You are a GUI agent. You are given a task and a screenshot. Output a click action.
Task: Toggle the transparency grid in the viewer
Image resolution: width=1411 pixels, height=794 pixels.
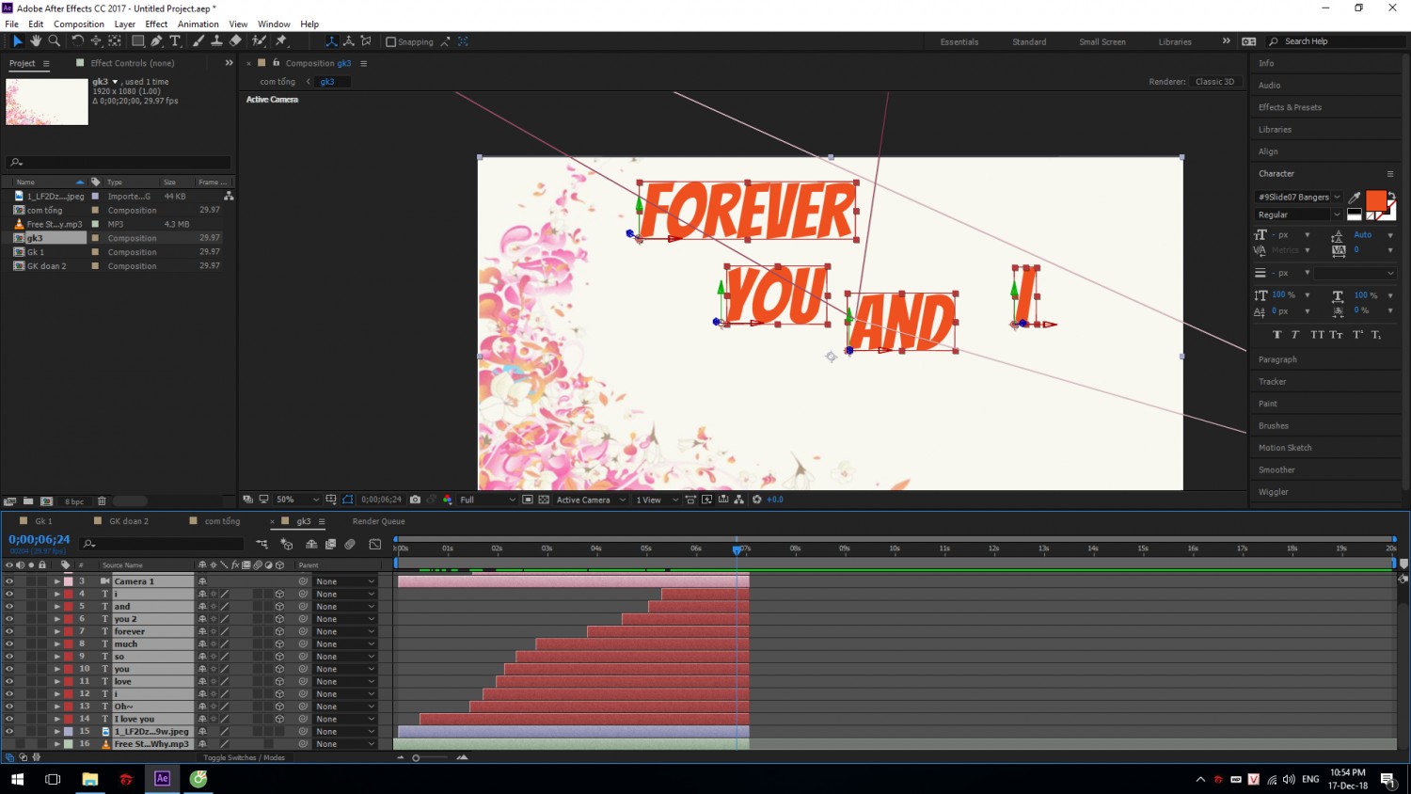point(544,500)
